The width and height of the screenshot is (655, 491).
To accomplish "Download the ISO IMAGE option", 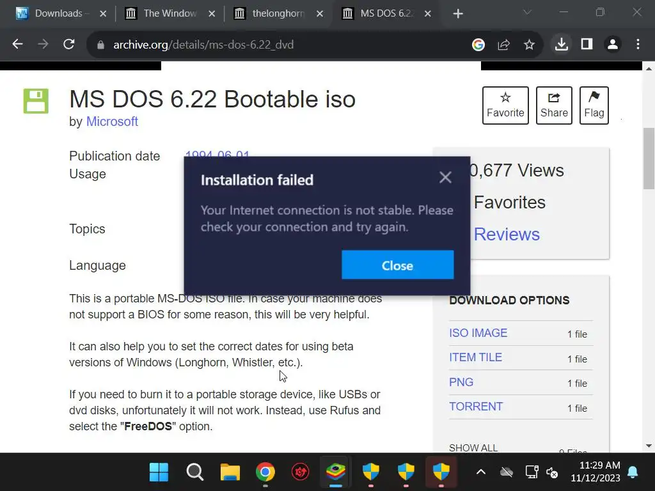I will tap(478, 332).
